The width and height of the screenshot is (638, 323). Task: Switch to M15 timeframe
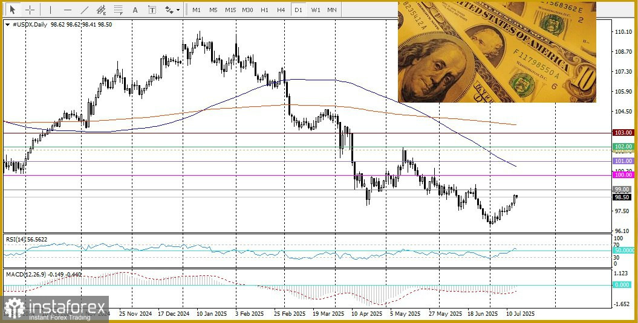(230, 10)
